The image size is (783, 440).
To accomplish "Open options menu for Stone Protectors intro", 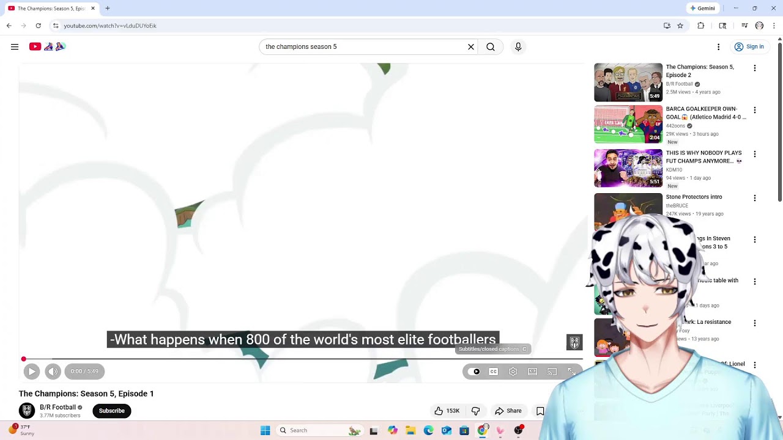I will tap(754, 199).
